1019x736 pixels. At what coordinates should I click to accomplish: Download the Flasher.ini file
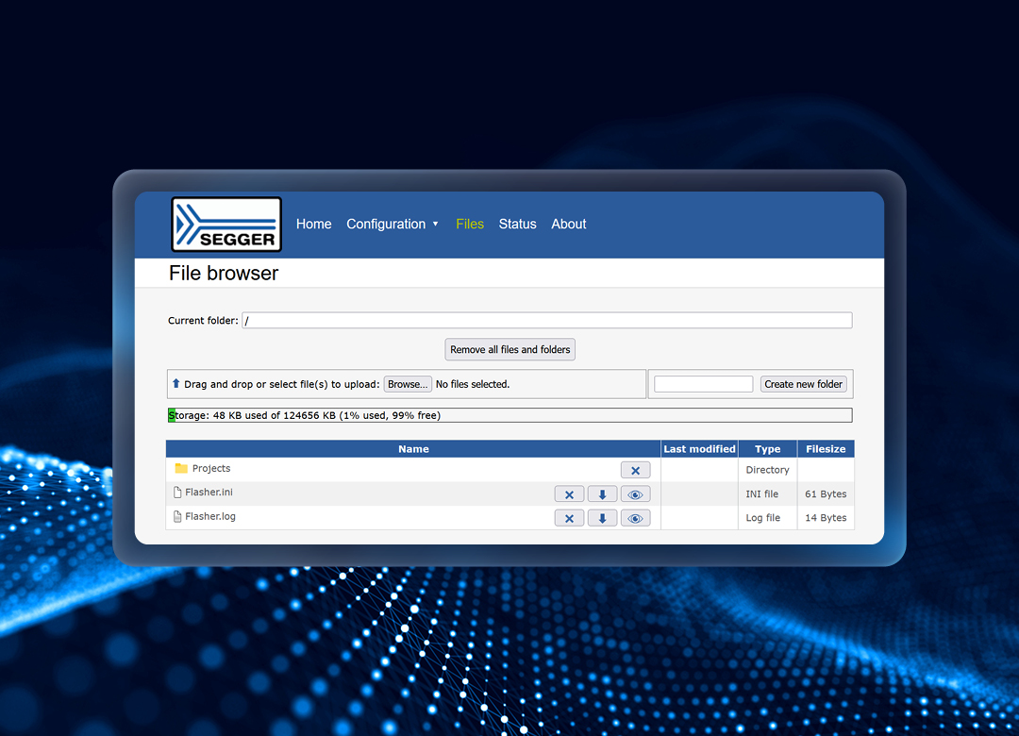(602, 494)
